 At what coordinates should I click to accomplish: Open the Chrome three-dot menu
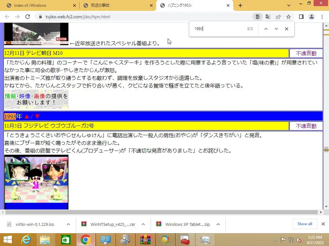click(x=322, y=17)
